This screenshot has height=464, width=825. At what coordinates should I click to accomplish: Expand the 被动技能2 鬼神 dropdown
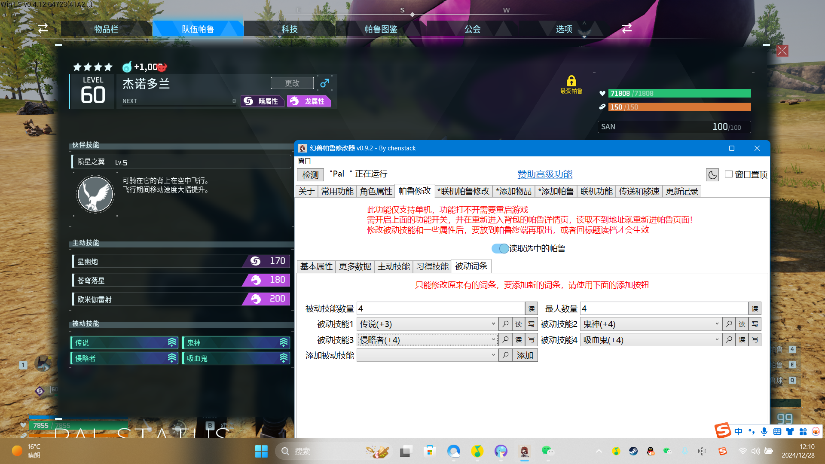(x=717, y=324)
